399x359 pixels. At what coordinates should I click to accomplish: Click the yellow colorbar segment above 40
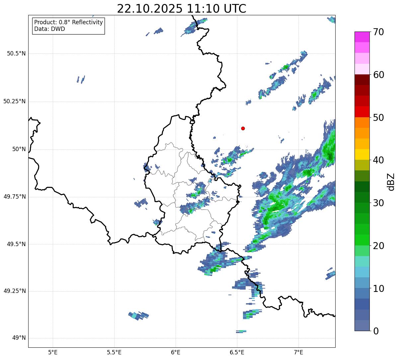coord(362,154)
